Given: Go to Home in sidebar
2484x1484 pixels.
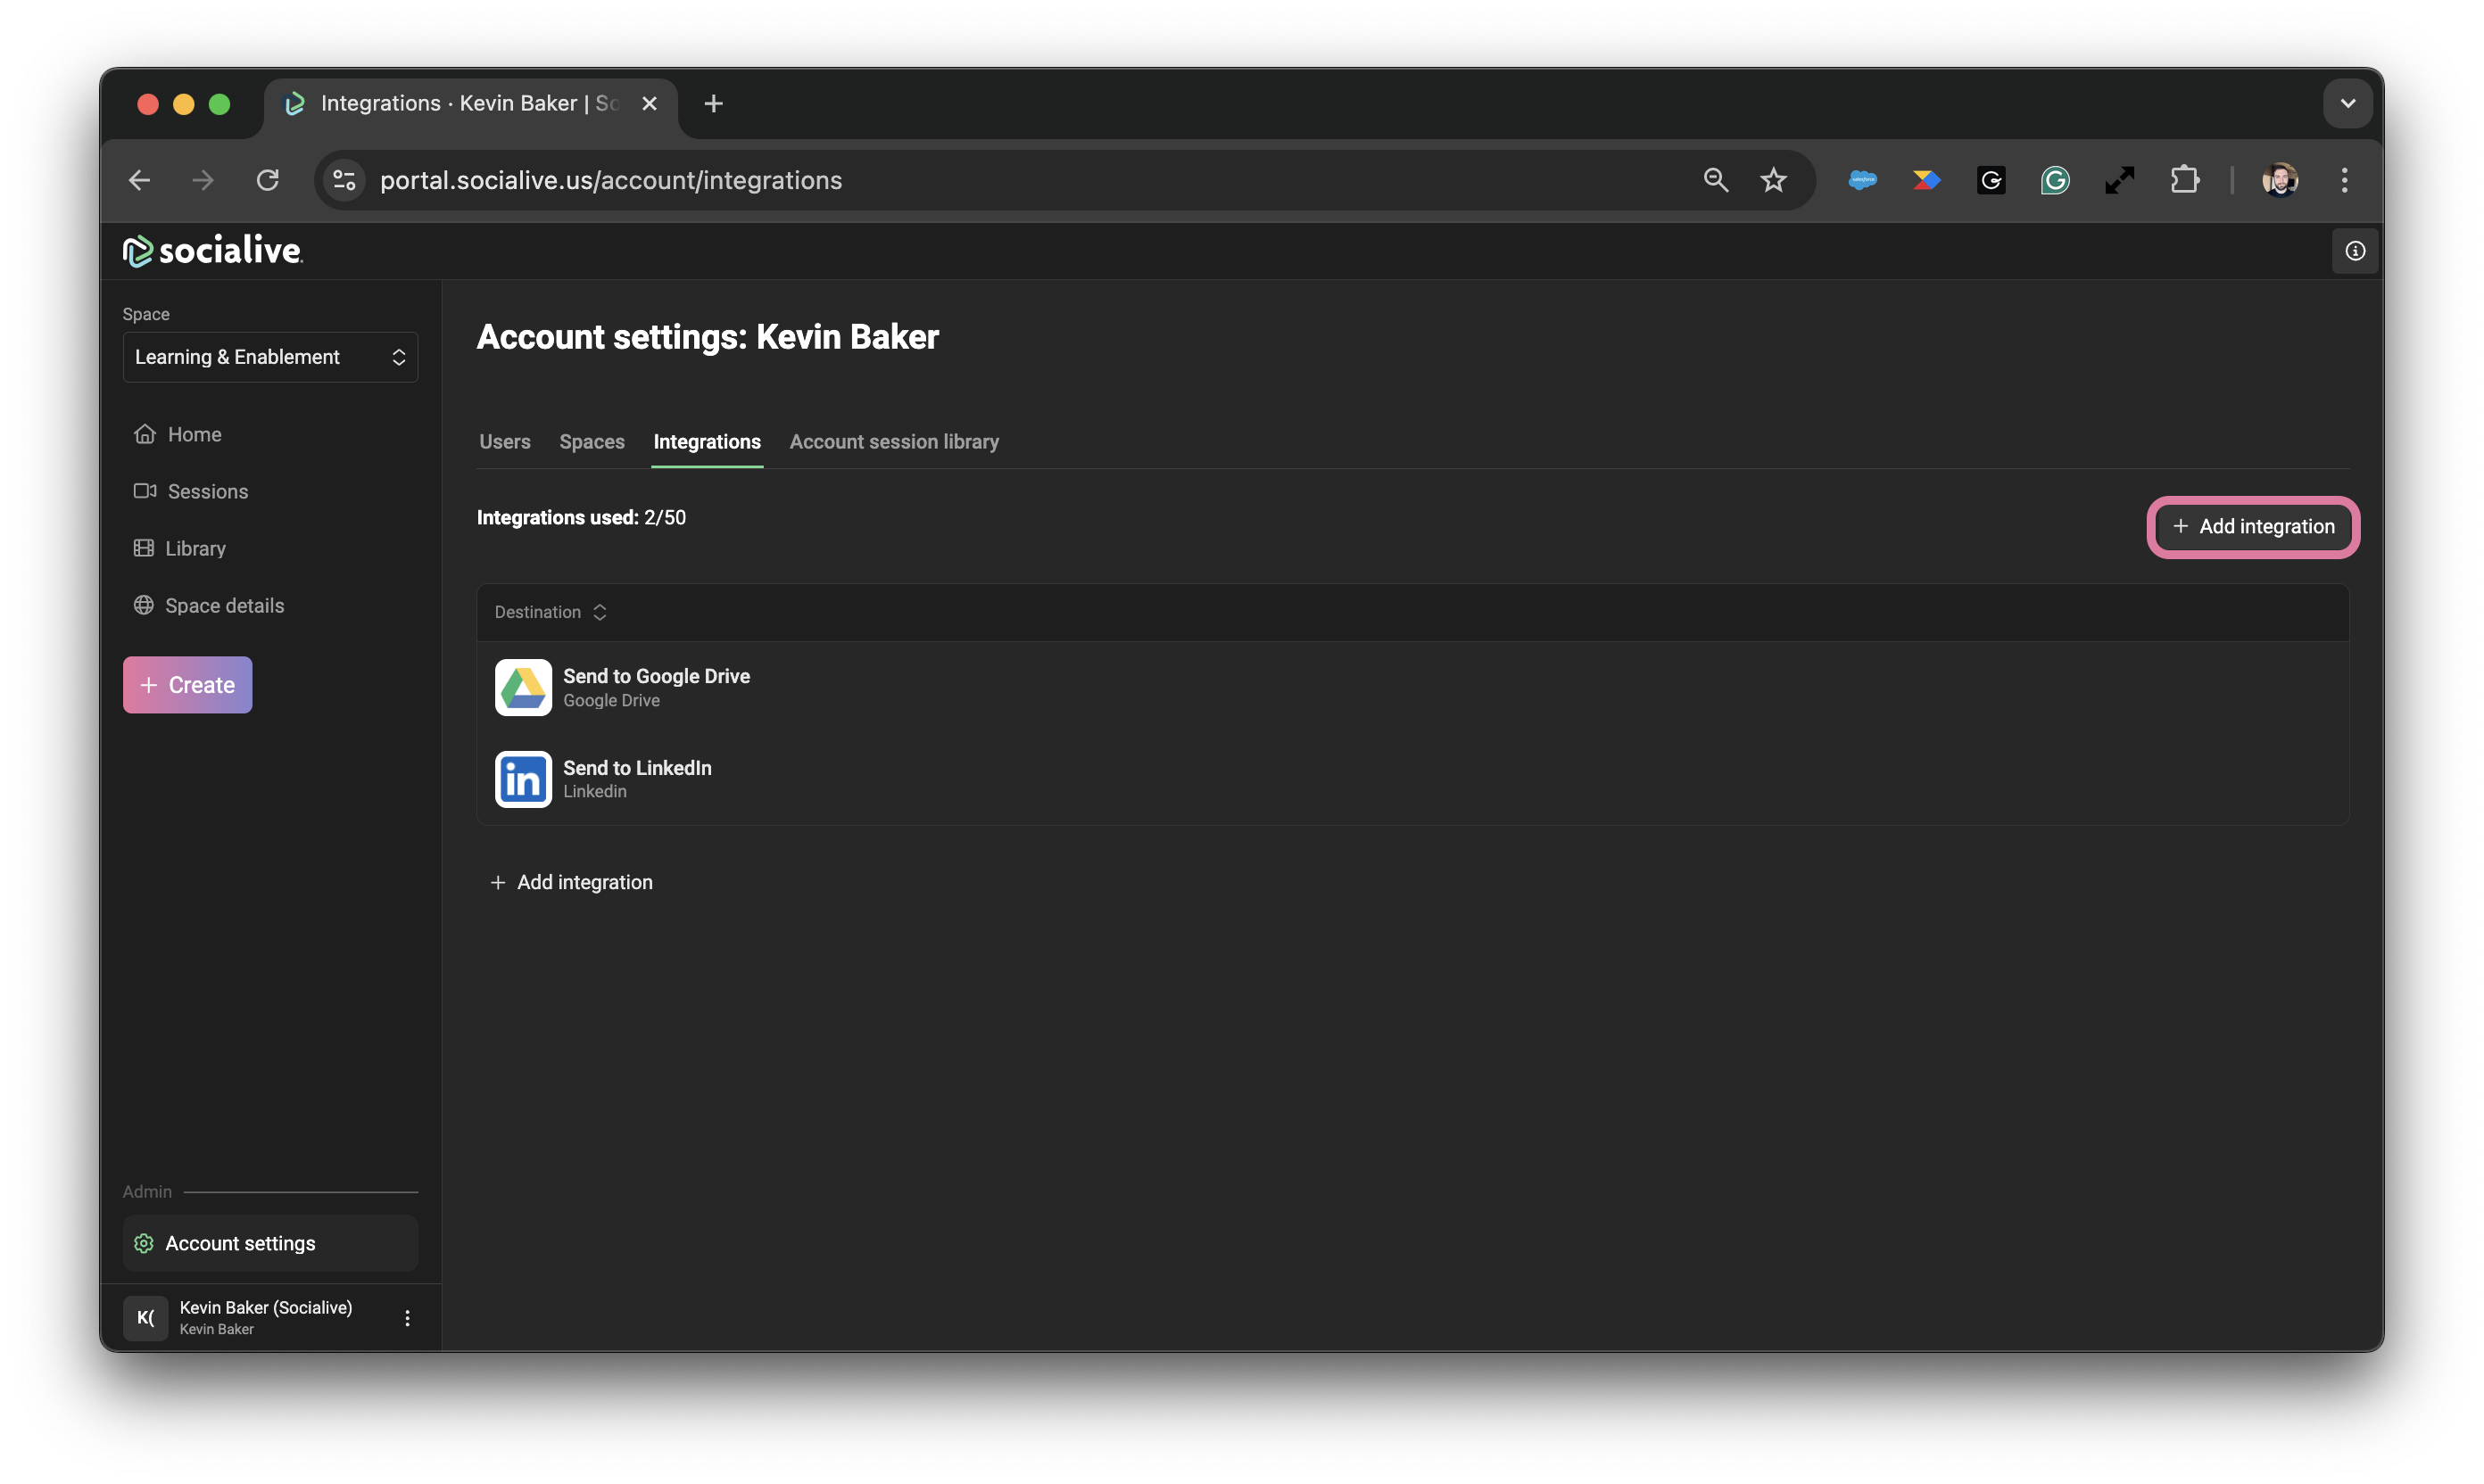Looking at the screenshot, I should (195, 434).
